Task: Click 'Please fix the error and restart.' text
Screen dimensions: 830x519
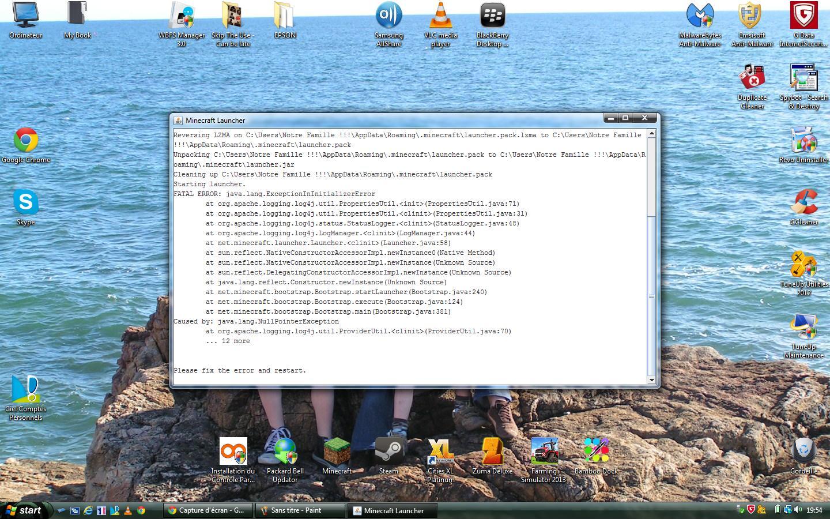Action: coord(240,371)
